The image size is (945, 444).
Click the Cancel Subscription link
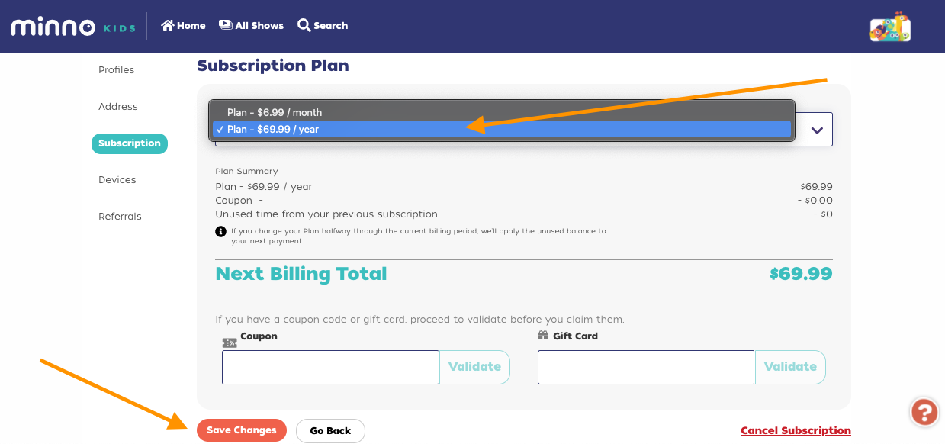796,431
